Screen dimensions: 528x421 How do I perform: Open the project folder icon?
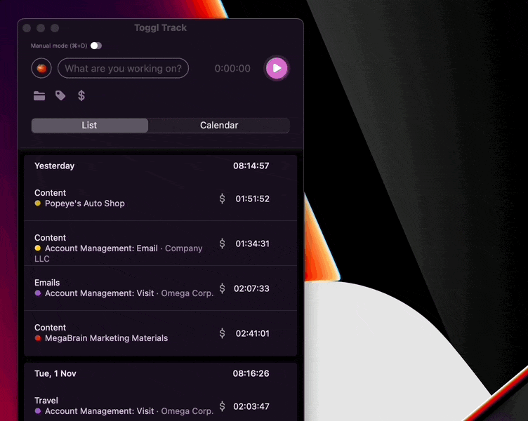[x=39, y=96]
